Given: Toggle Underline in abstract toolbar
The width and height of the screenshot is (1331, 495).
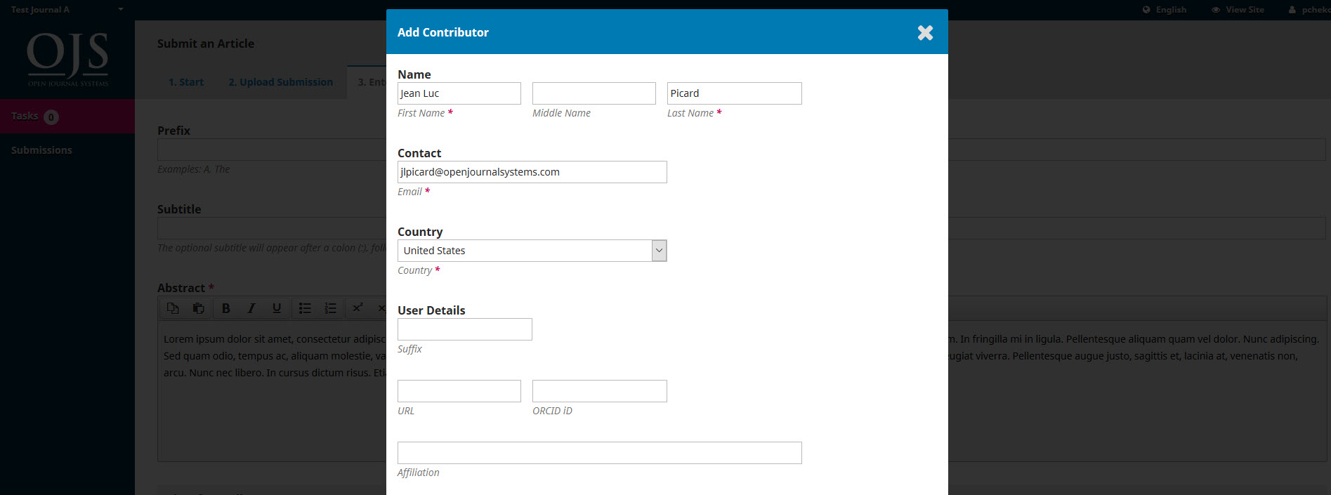Looking at the screenshot, I should pos(277,308).
